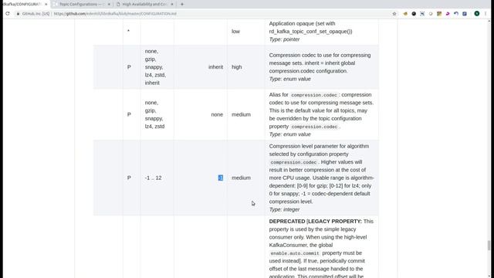Click 'compression.codec' code before 'Higher values'
494x278 pixels.
coord(293,162)
